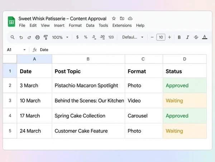Click the Google Sheets home logo

pos(11,22)
